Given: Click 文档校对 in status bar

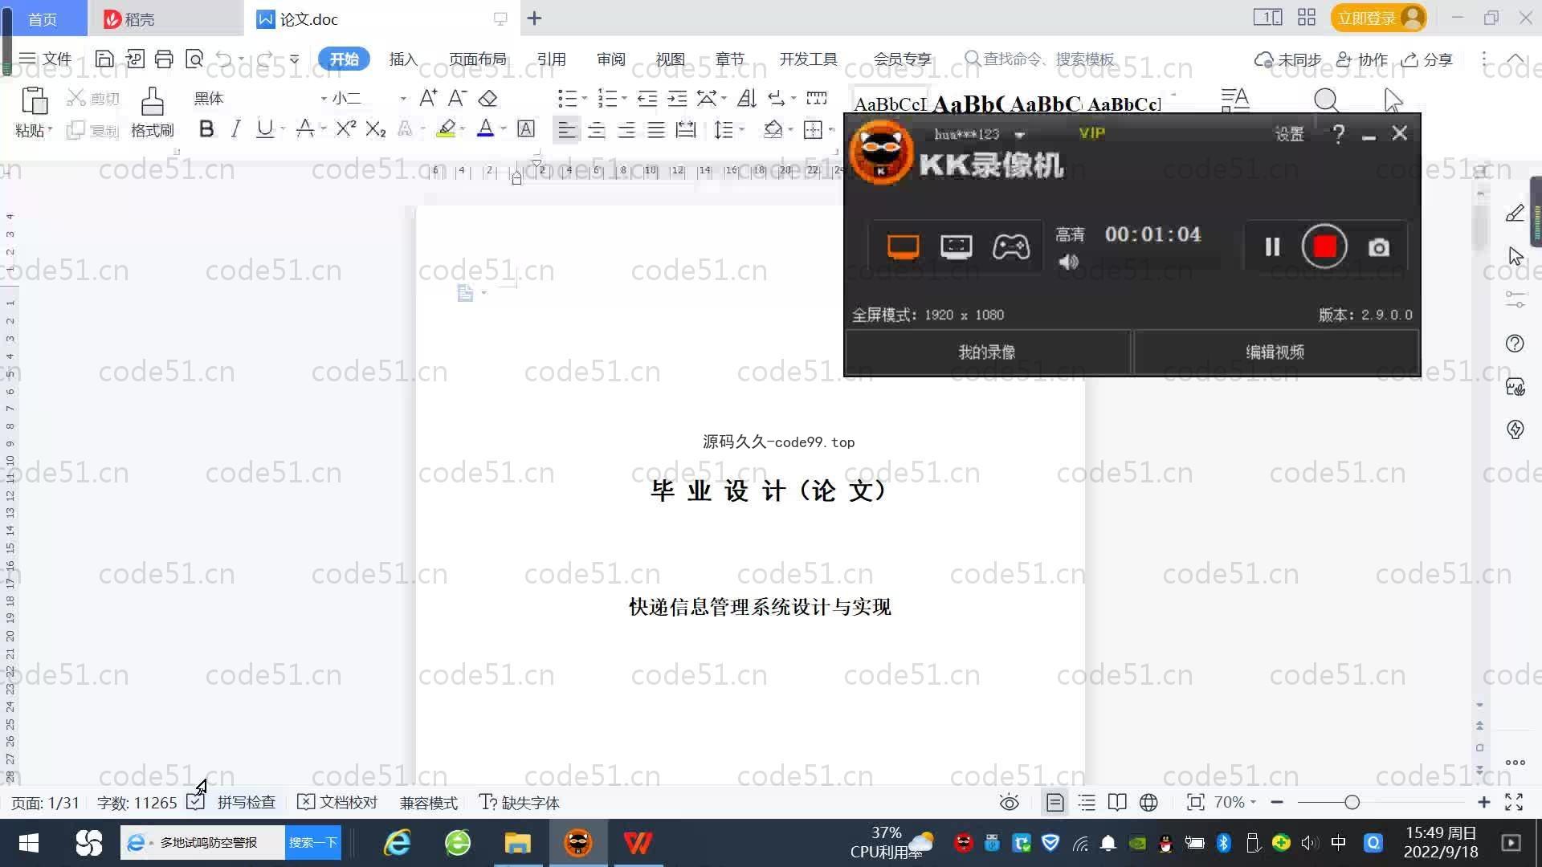Looking at the screenshot, I should point(337,802).
